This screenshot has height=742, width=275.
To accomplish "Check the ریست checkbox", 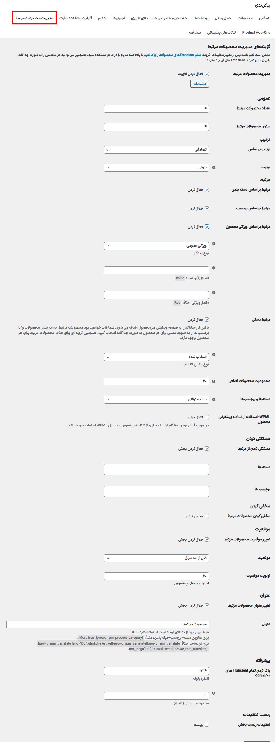I will click(207, 725).
